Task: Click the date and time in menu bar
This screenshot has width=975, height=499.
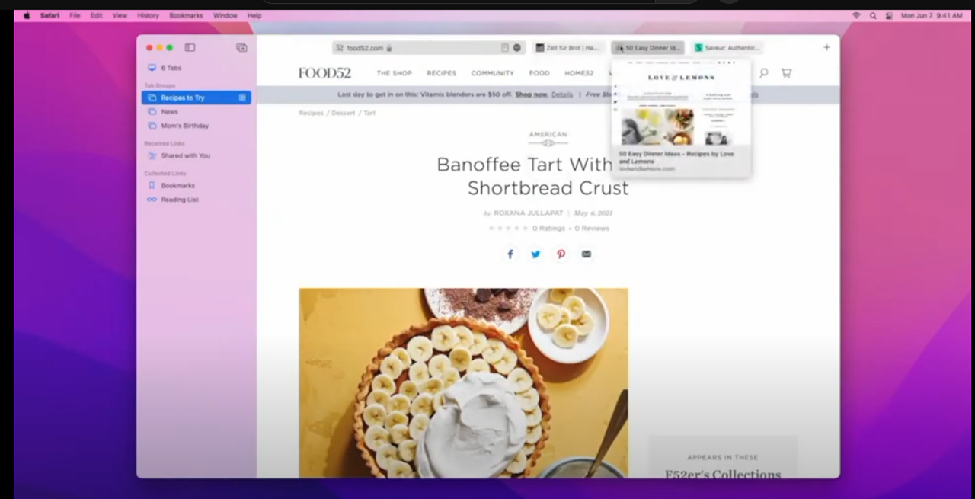Action: coord(932,15)
